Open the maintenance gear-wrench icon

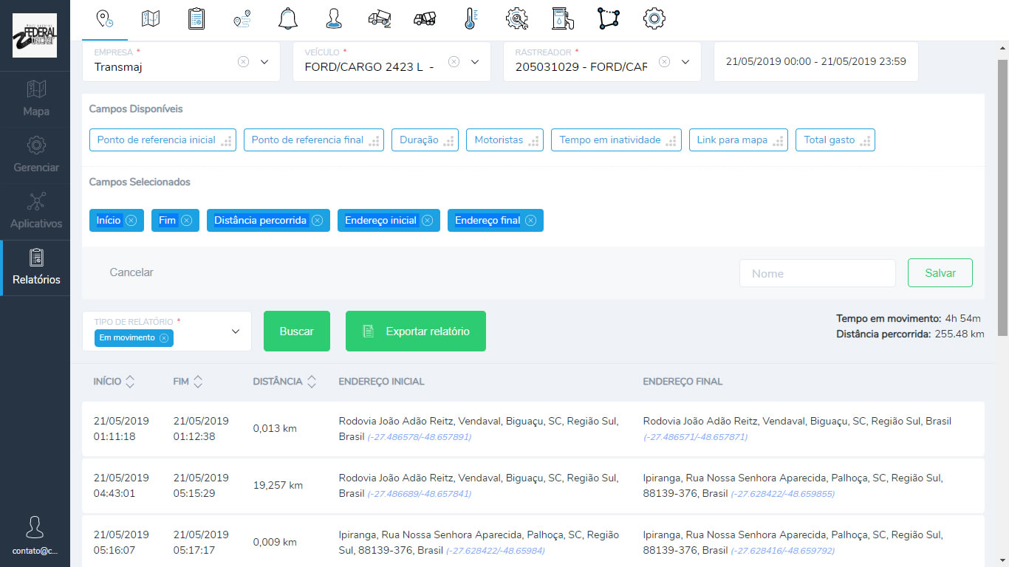point(516,18)
